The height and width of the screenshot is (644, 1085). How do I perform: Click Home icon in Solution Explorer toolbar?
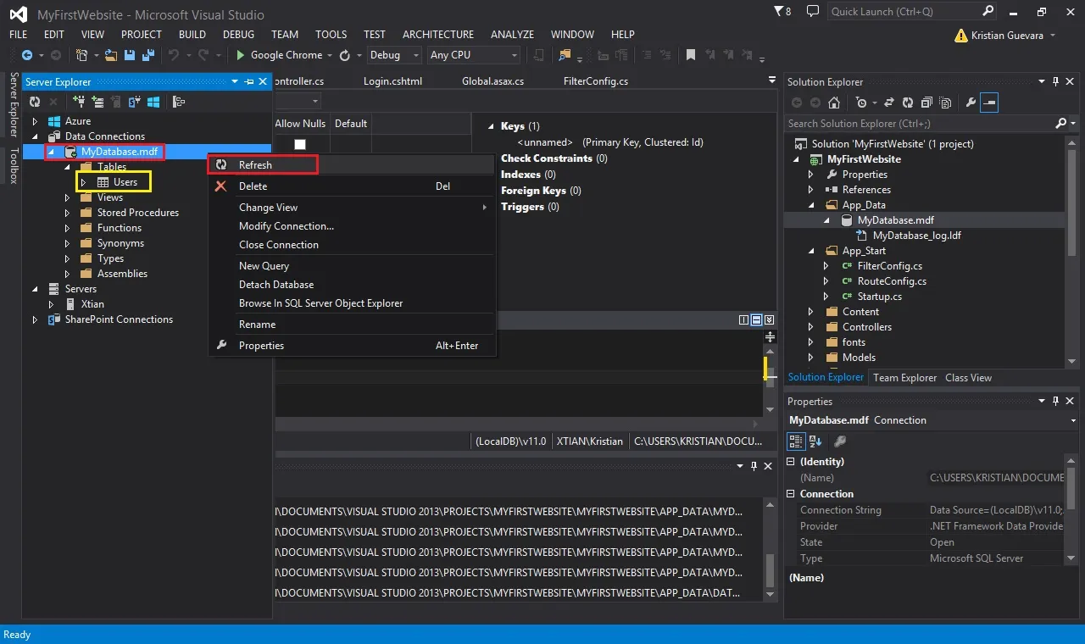point(834,103)
